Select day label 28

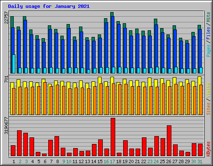181,161
